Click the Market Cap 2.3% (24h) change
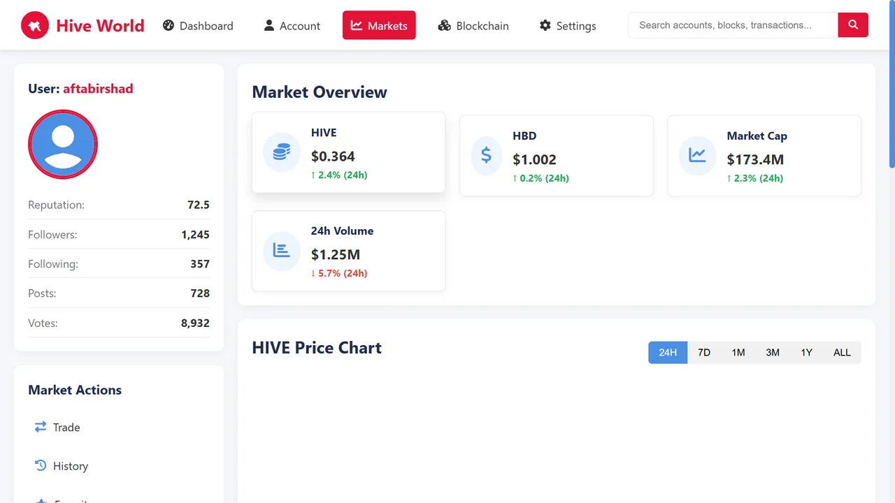The width and height of the screenshot is (895, 503). 755,178
